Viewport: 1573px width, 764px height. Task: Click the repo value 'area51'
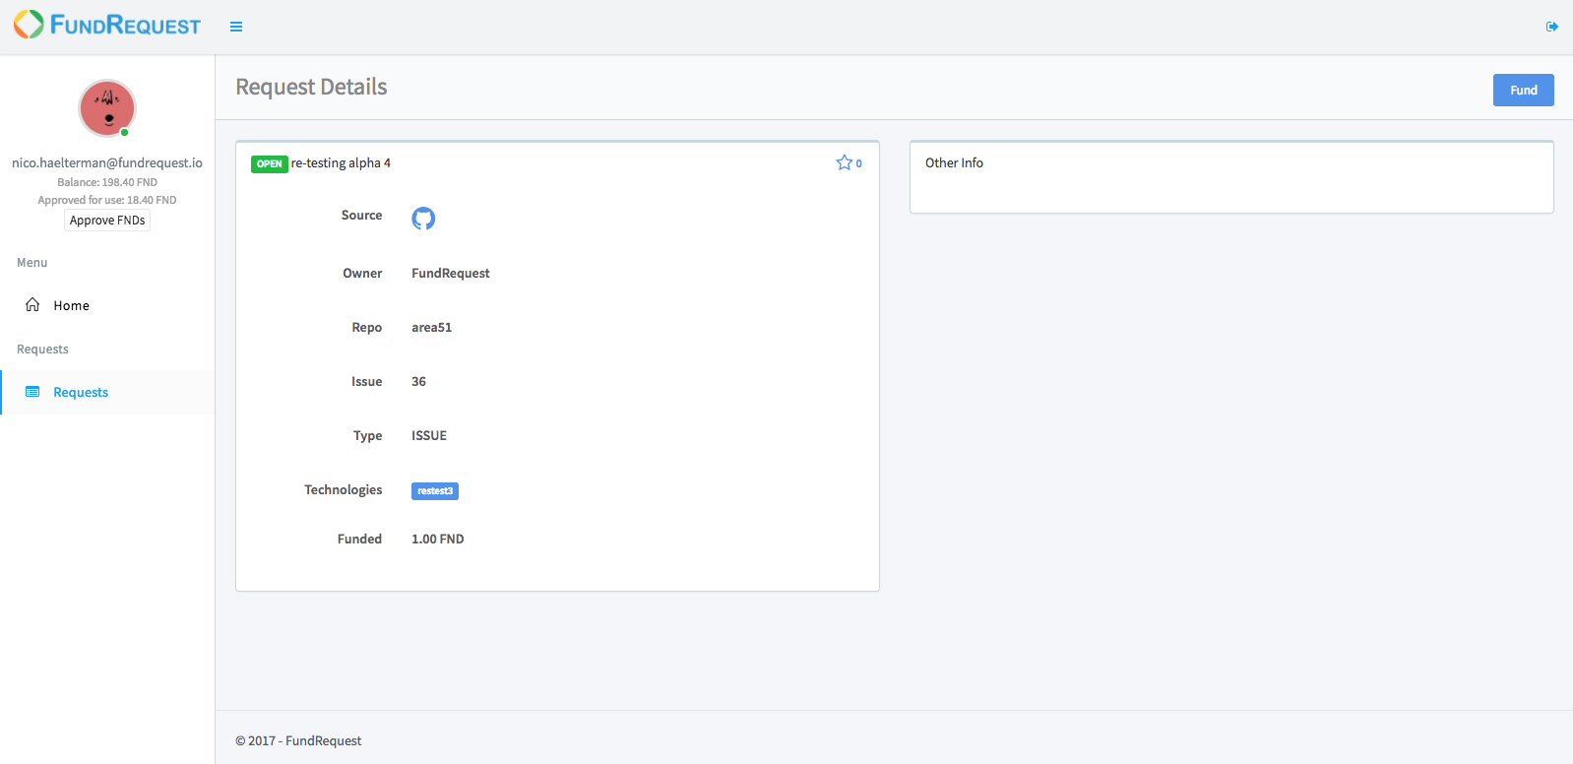432,328
